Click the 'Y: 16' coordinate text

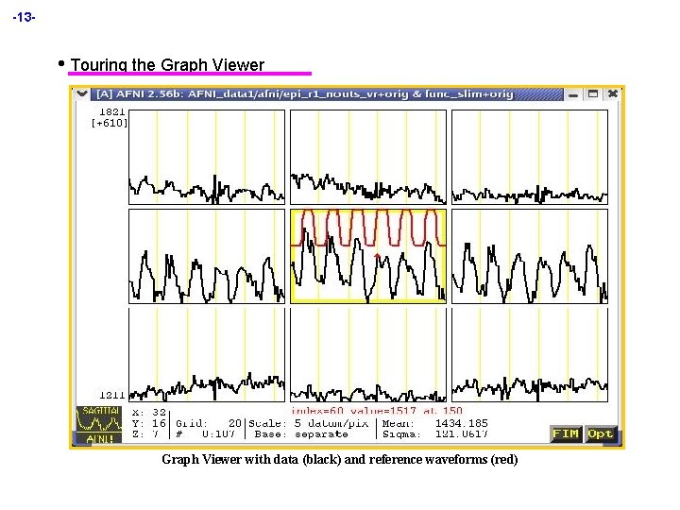click(x=149, y=423)
